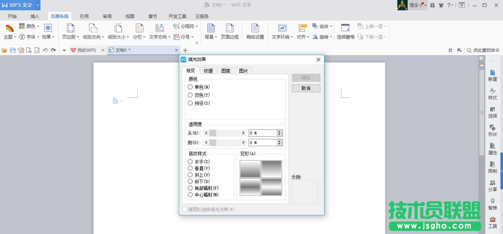Screen dimensions: 503x234
Task: Select From corner (角部辐射) shading style
Action: pos(190,188)
